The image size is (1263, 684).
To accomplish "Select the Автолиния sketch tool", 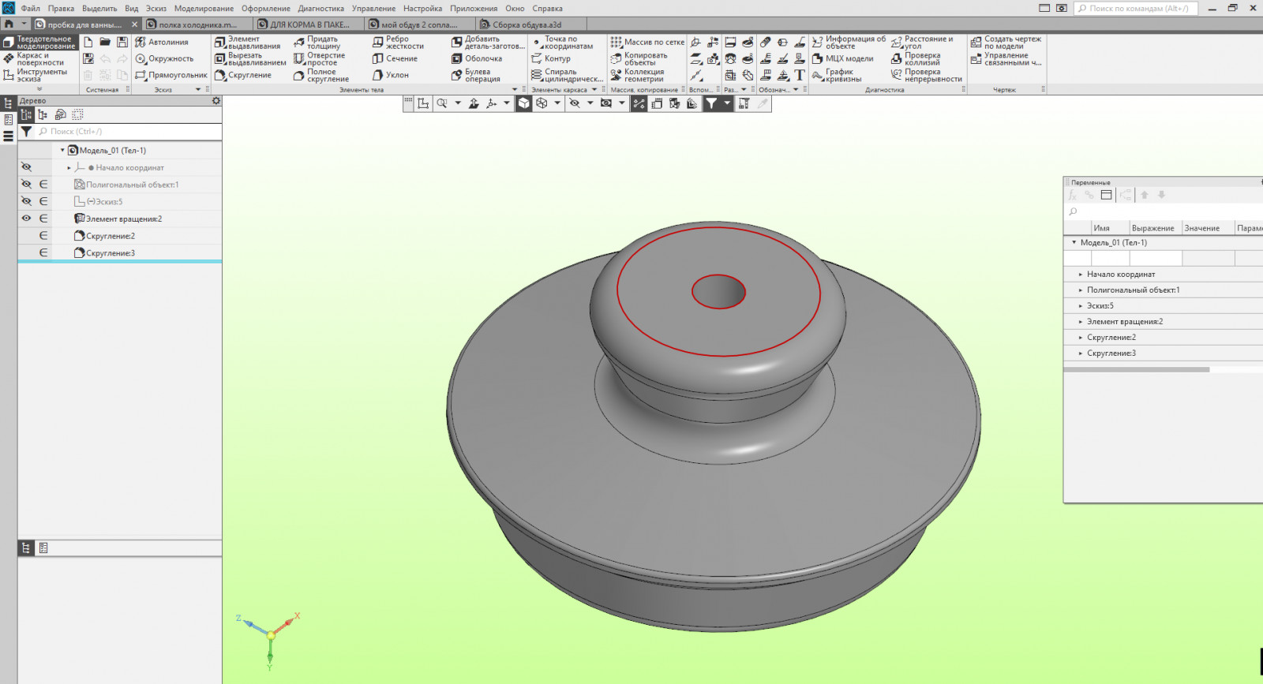I will 161,42.
